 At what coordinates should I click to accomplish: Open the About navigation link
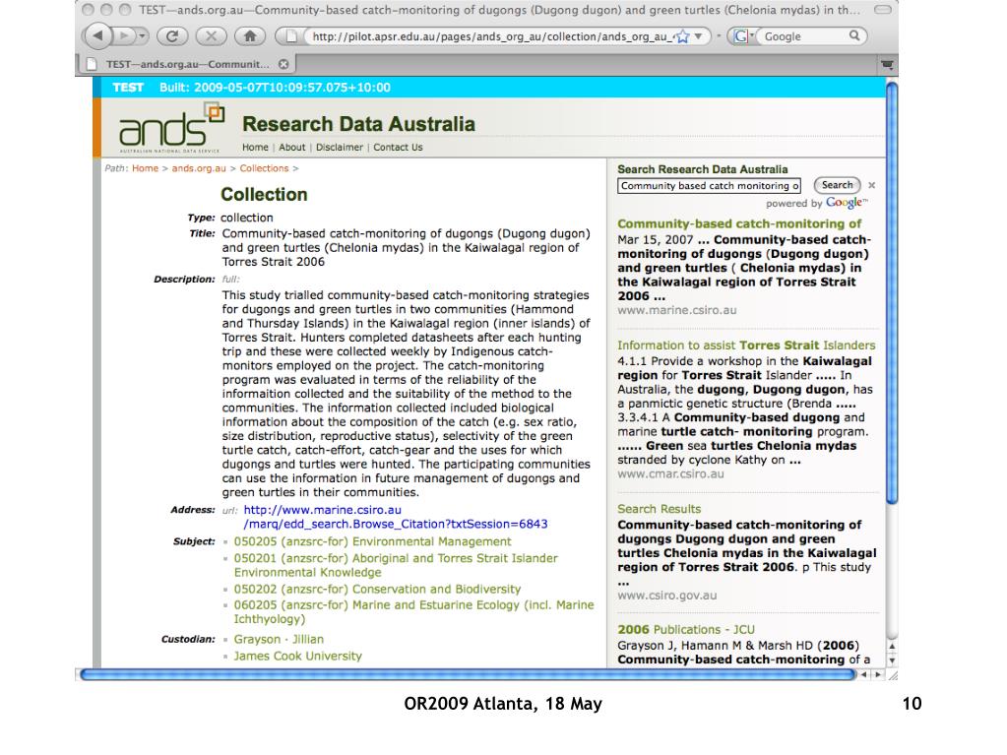(291, 147)
